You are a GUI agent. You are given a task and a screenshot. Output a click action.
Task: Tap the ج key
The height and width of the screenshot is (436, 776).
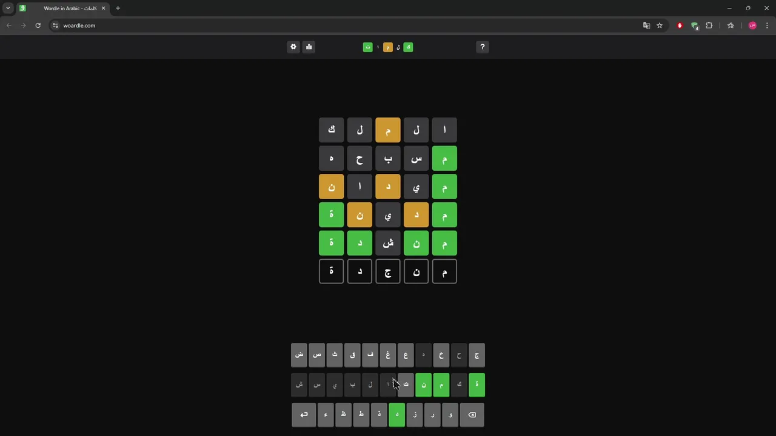477,355
